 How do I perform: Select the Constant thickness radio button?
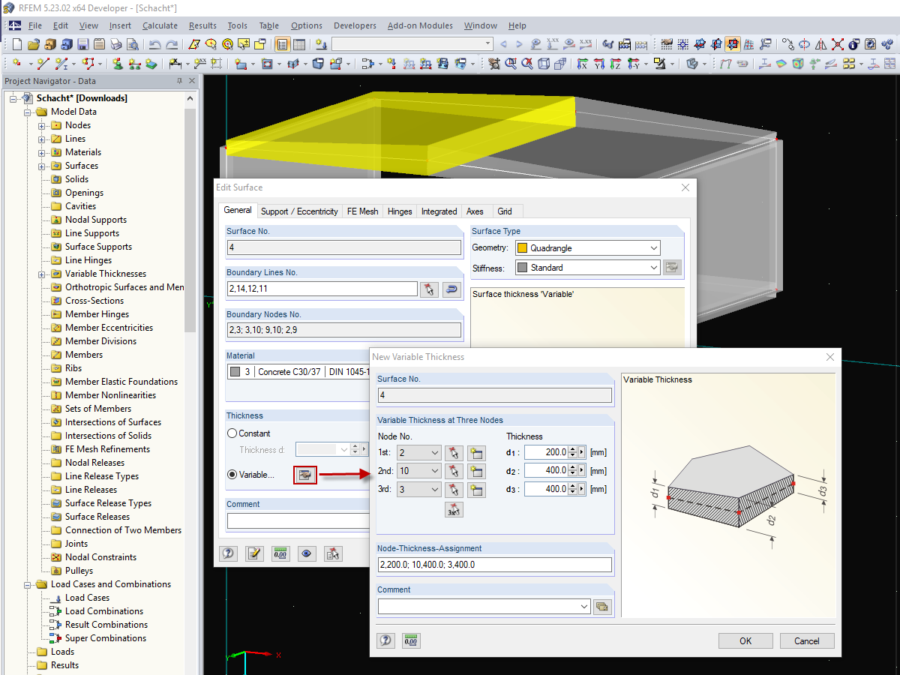[233, 433]
